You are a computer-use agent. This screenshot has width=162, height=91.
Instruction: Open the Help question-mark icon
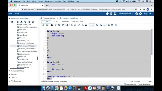tap(140, 14)
